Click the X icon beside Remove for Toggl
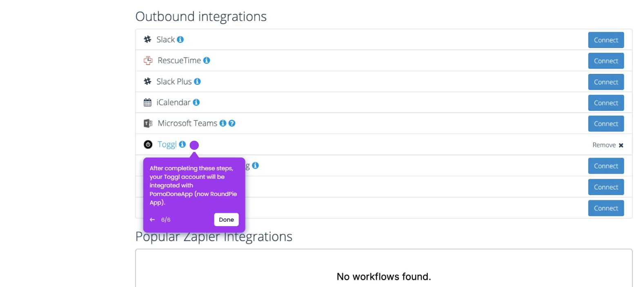Viewport: 641px width, 287px height. tap(621, 145)
